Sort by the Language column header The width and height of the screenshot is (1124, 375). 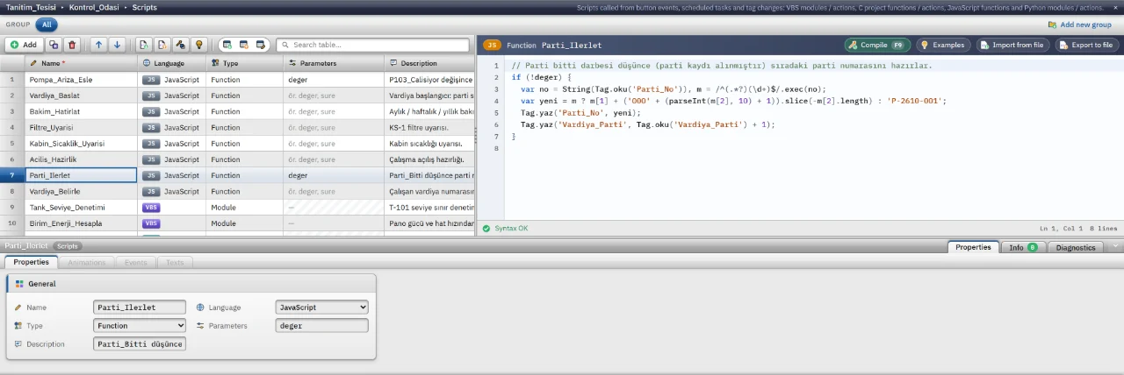[x=171, y=63]
